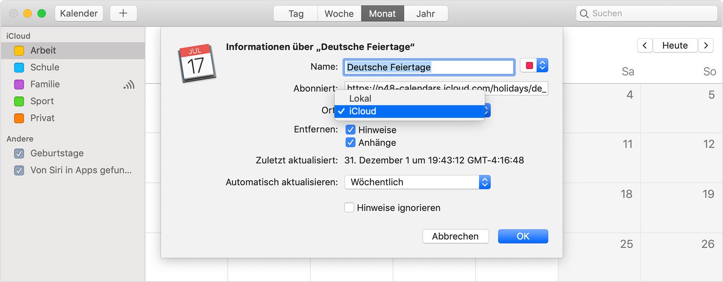Click the previous month chevron arrow
The width and height of the screenshot is (723, 282).
tap(645, 45)
